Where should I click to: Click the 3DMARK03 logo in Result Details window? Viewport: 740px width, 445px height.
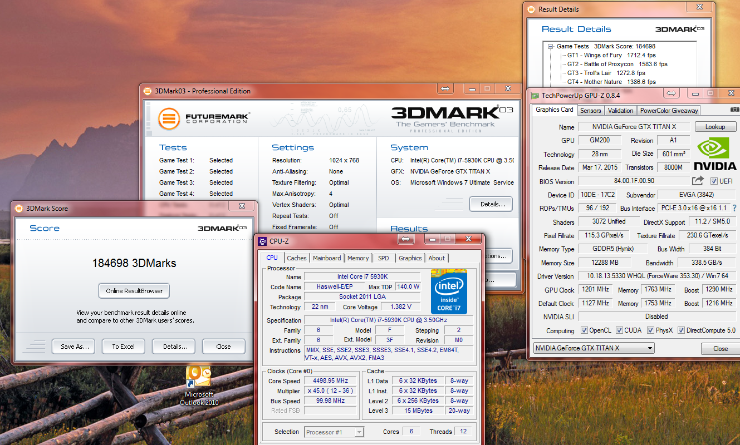[x=680, y=29]
